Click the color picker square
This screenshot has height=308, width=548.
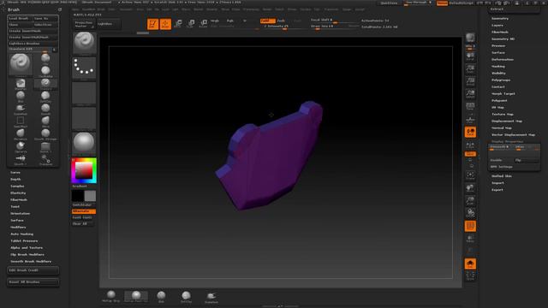tap(84, 170)
